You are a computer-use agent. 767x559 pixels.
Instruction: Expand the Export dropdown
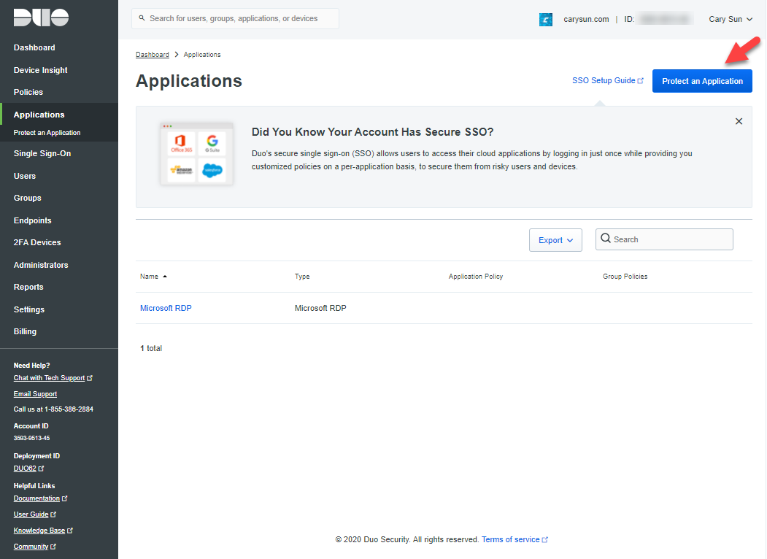pyautogui.click(x=555, y=240)
